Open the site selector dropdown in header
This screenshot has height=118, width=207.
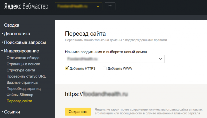click(x=78, y=6)
